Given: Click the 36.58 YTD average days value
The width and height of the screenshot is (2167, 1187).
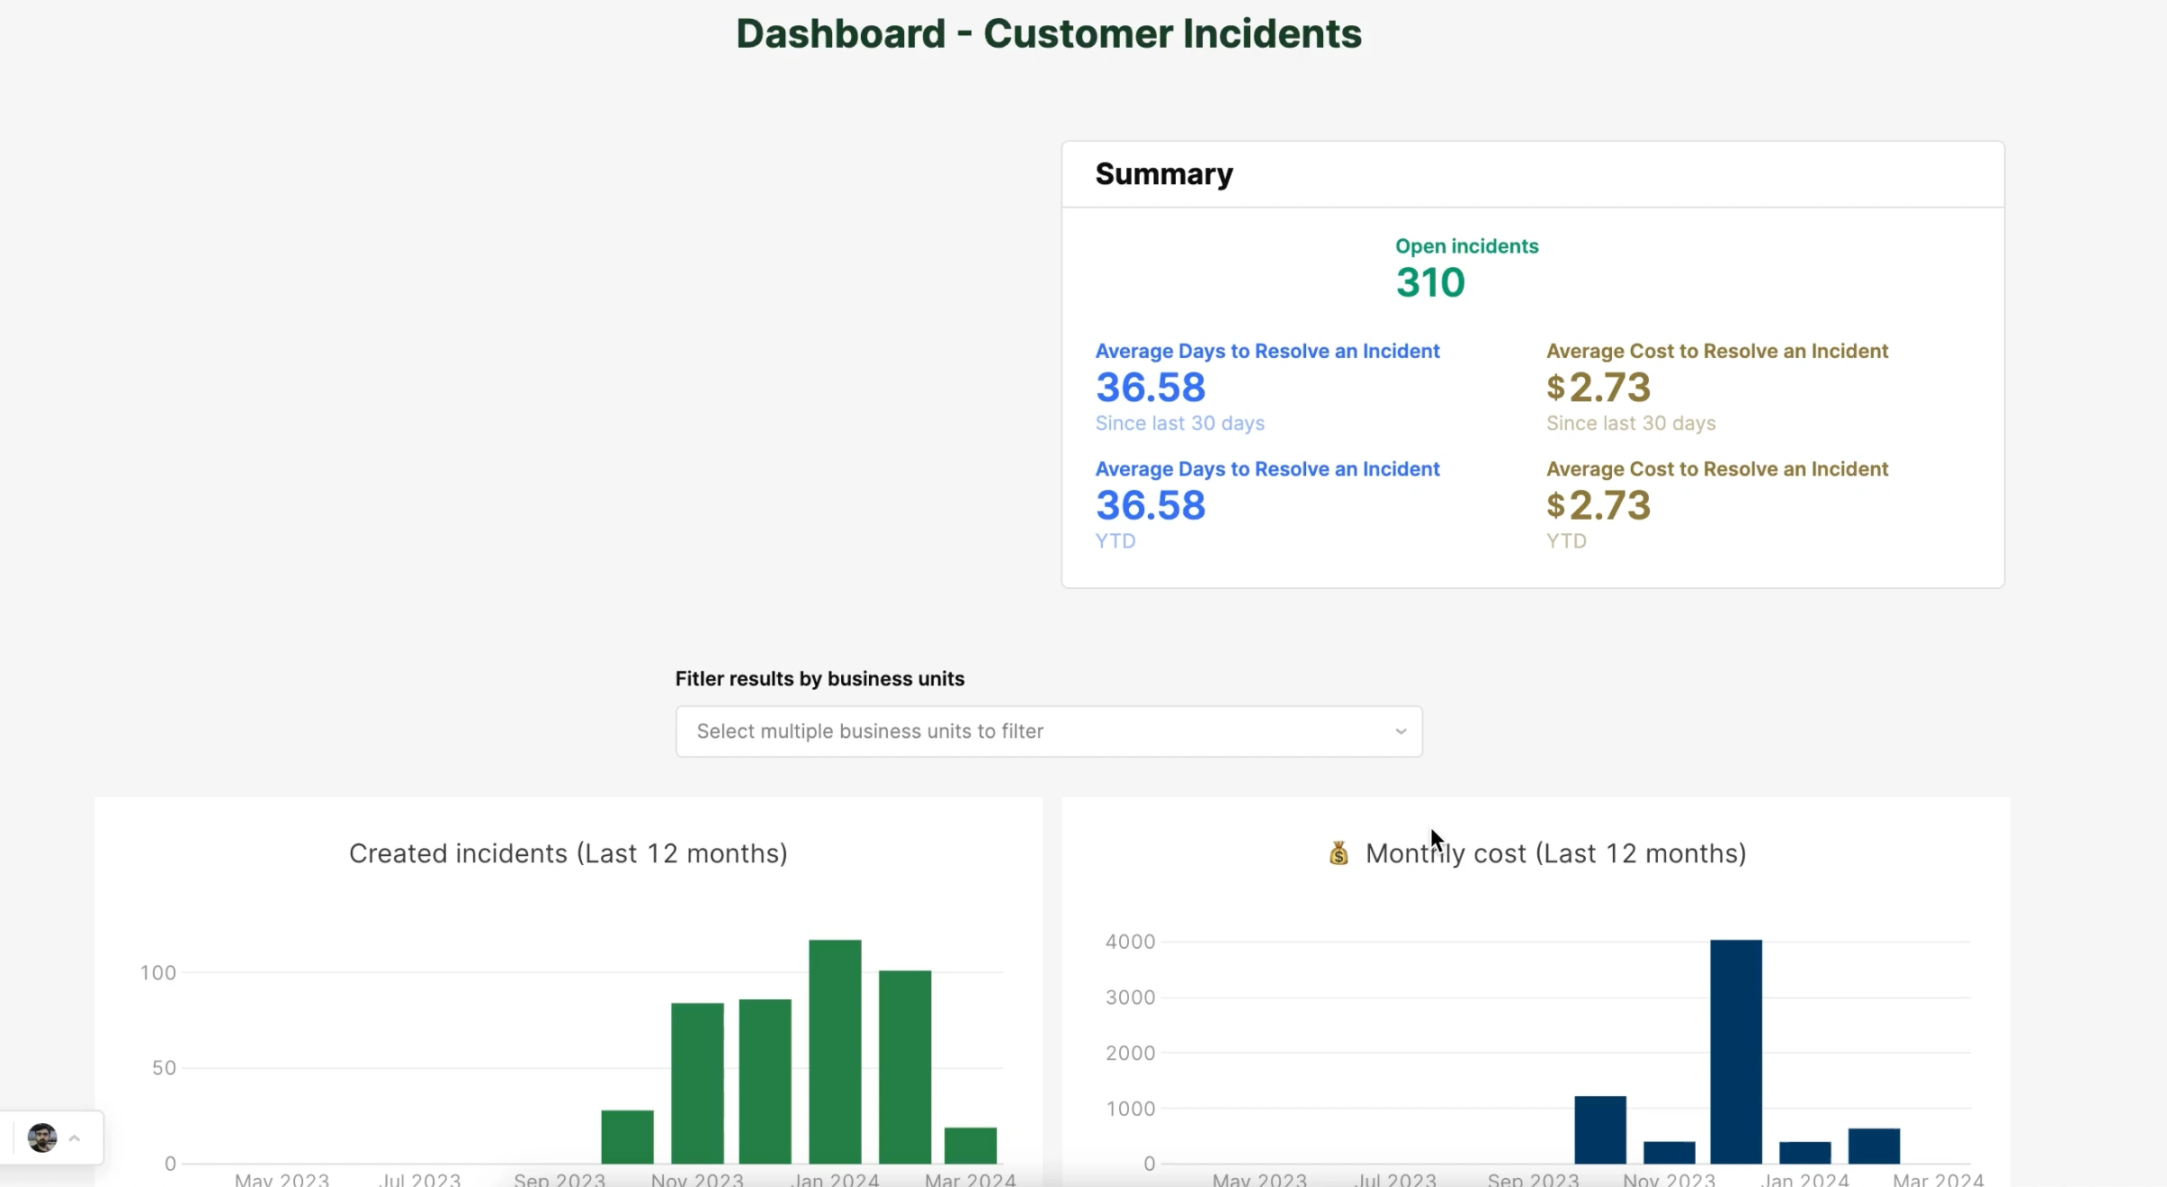Looking at the screenshot, I should point(1150,505).
